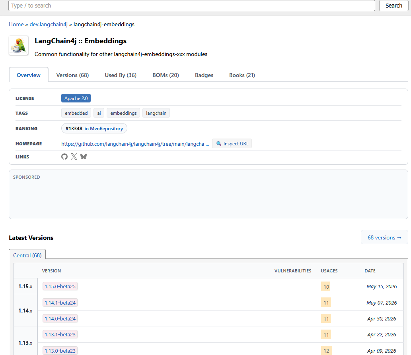
Task: Click the SPONSORED label
Action: (x=27, y=177)
